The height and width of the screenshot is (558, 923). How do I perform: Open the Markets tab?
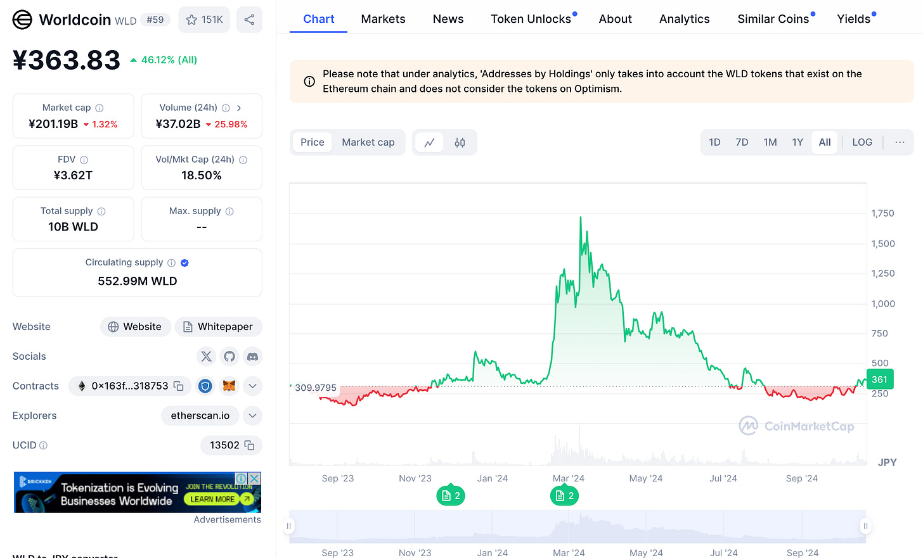coord(384,19)
